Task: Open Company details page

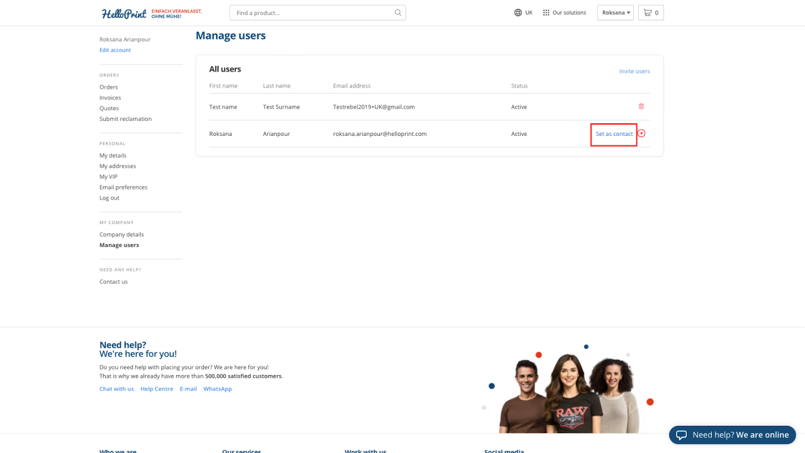Action: coord(122,235)
